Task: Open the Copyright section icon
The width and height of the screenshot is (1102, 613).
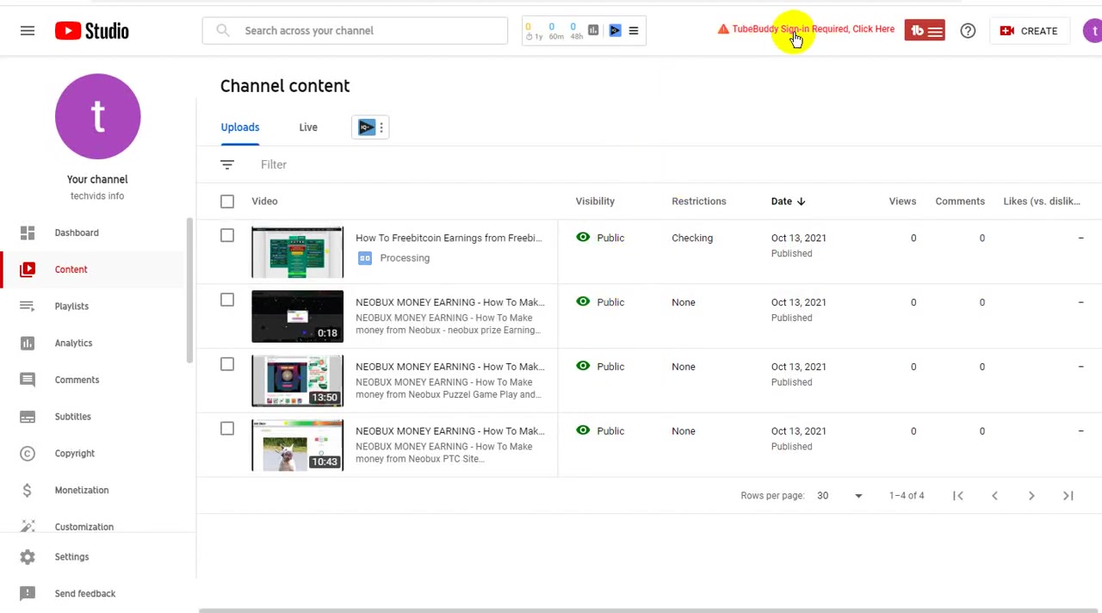Action: tap(28, 453)
